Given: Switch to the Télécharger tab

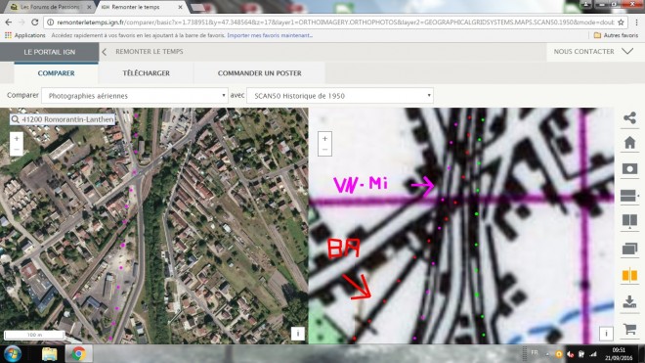Looking at the screenshot, I should pyautogui.click(x=146, y=73).
